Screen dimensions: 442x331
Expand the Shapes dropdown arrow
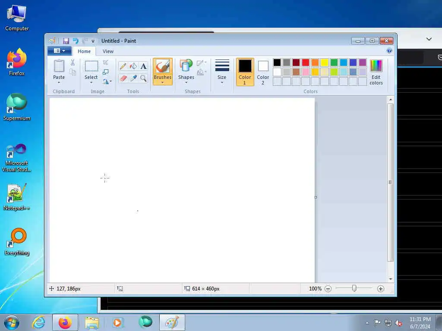[186, 83]
